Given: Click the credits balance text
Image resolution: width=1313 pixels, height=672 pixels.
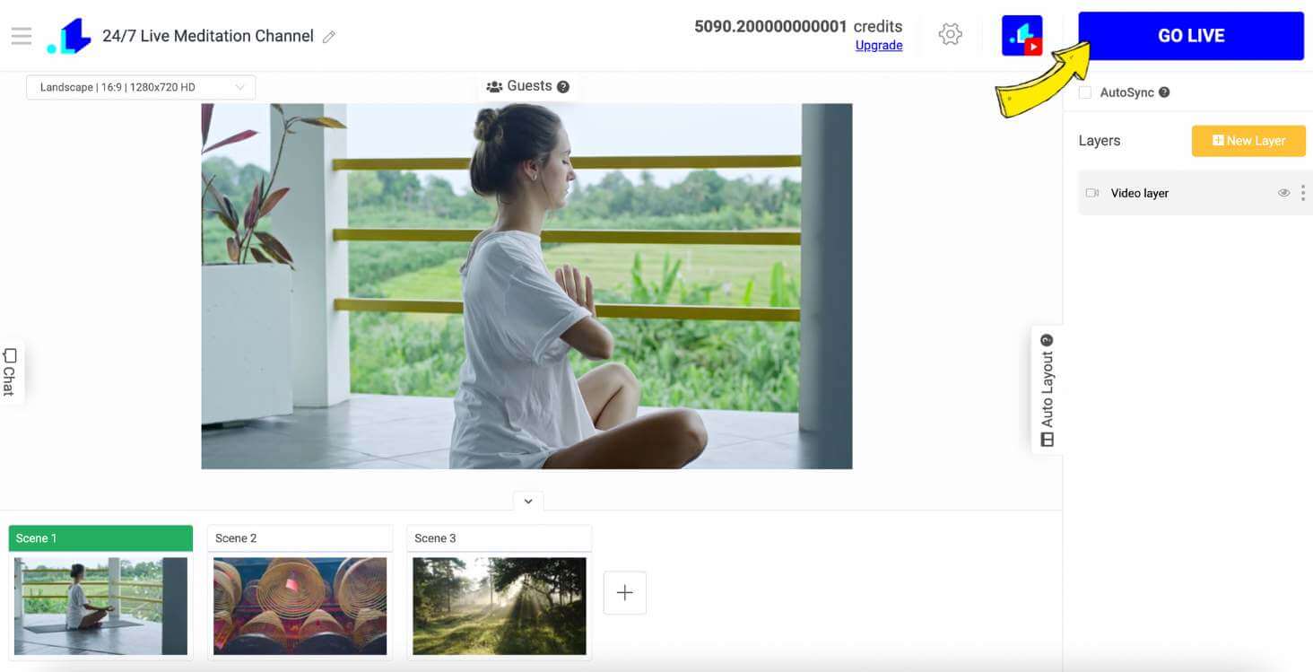Looking at the screenshot, I should (798, 26).
